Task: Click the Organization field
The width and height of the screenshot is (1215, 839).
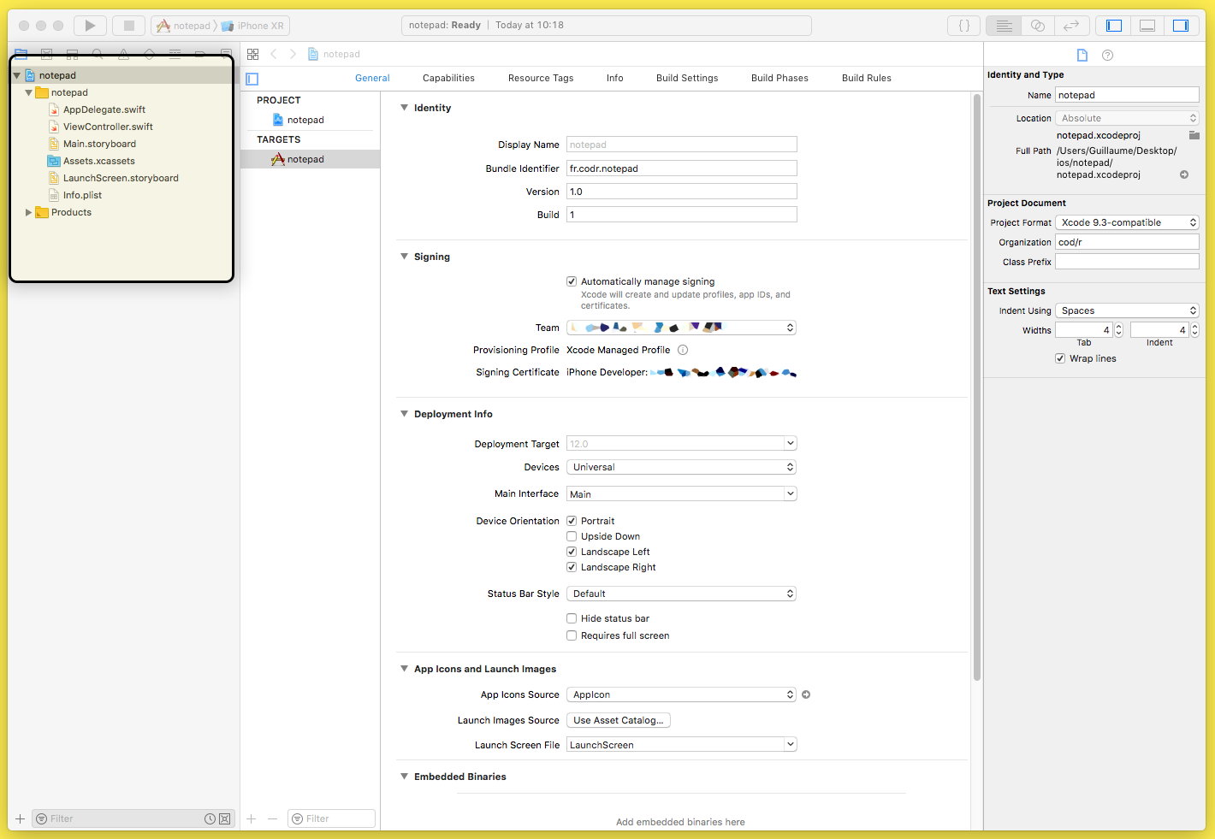Action: point(1127,242)
